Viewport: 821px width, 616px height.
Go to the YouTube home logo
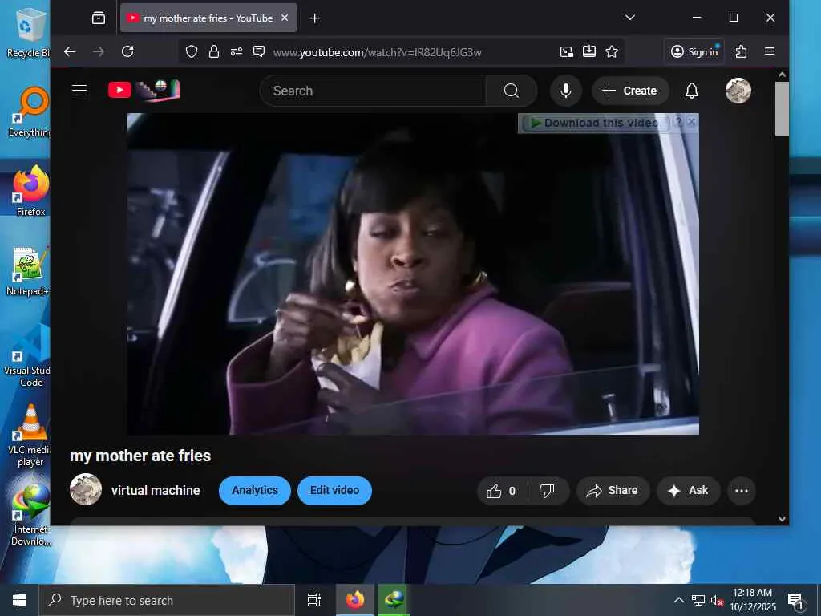coord(144,90)
